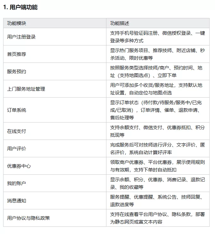This screenshot has height=234, width=215.
Task: Select the description mentioning 静态网页或富文本内容
Action: coord(157,218)
